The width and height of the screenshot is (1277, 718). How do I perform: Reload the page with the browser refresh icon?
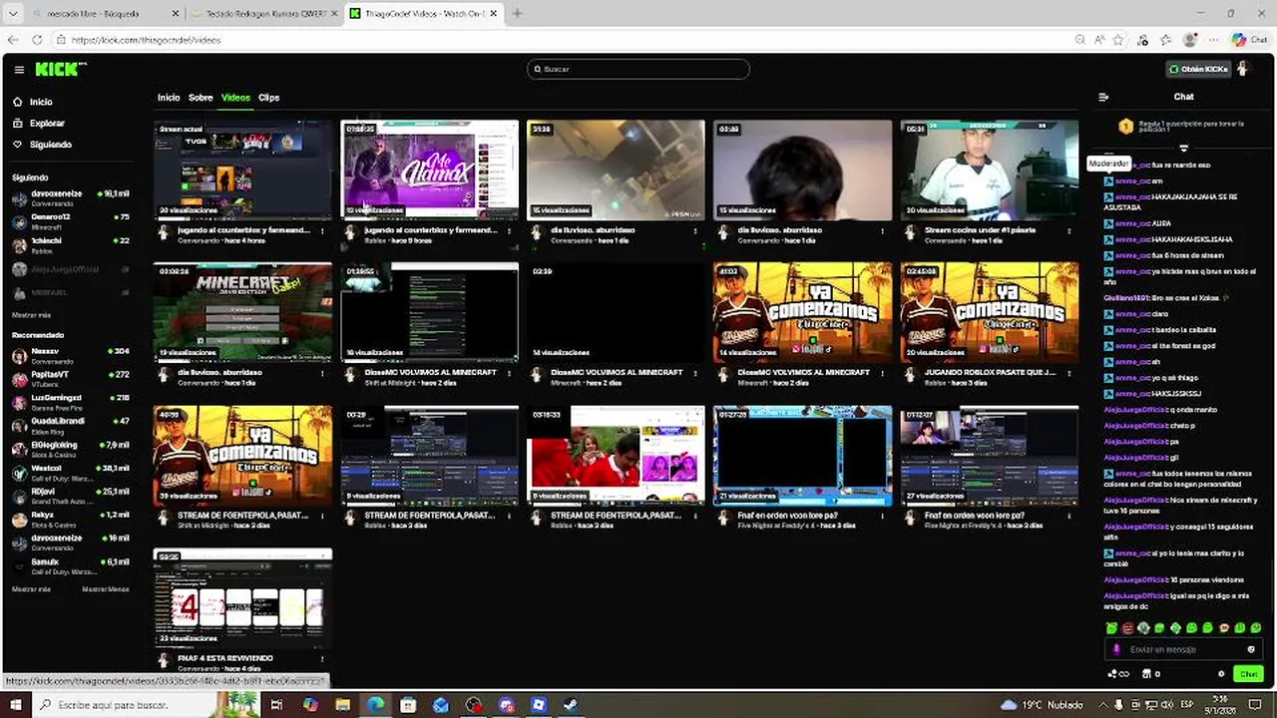(37, 40)
